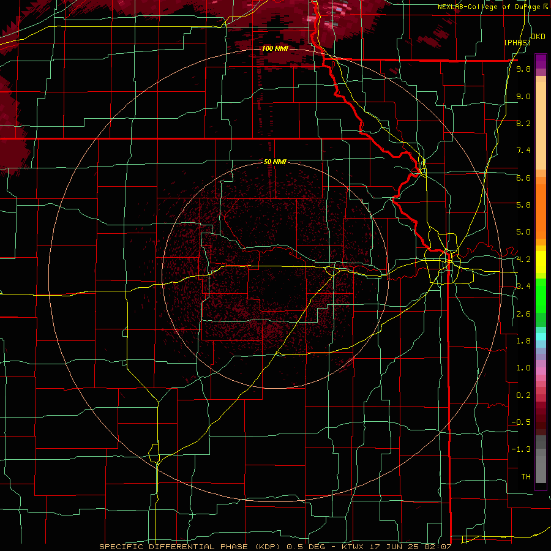Click the "50 NMI" range ring label
Viewport: 551px width, 551px height.
click(275, 162)
